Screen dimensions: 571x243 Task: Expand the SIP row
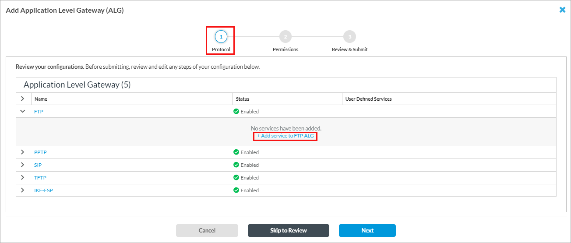pyautogui.click(x=23, y=165)
